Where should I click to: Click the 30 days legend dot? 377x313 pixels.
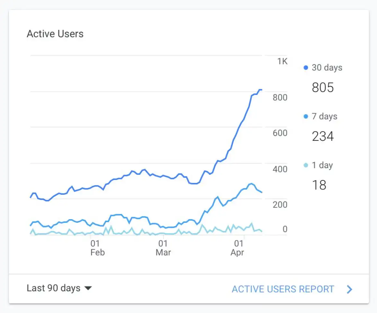[x=306, y=68]
